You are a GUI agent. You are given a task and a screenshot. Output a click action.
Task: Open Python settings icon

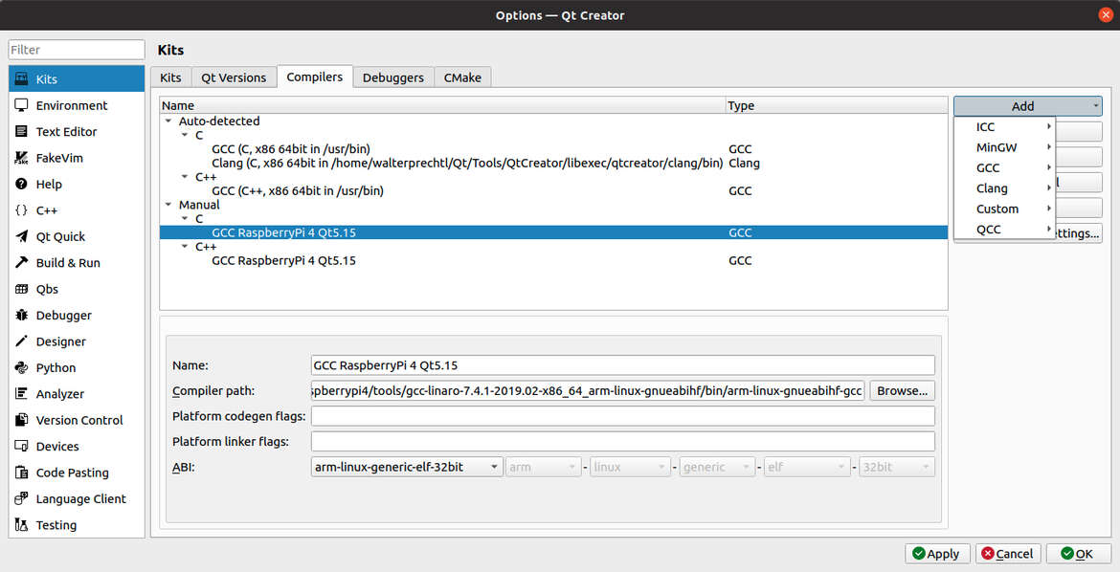tap(21, 367)
